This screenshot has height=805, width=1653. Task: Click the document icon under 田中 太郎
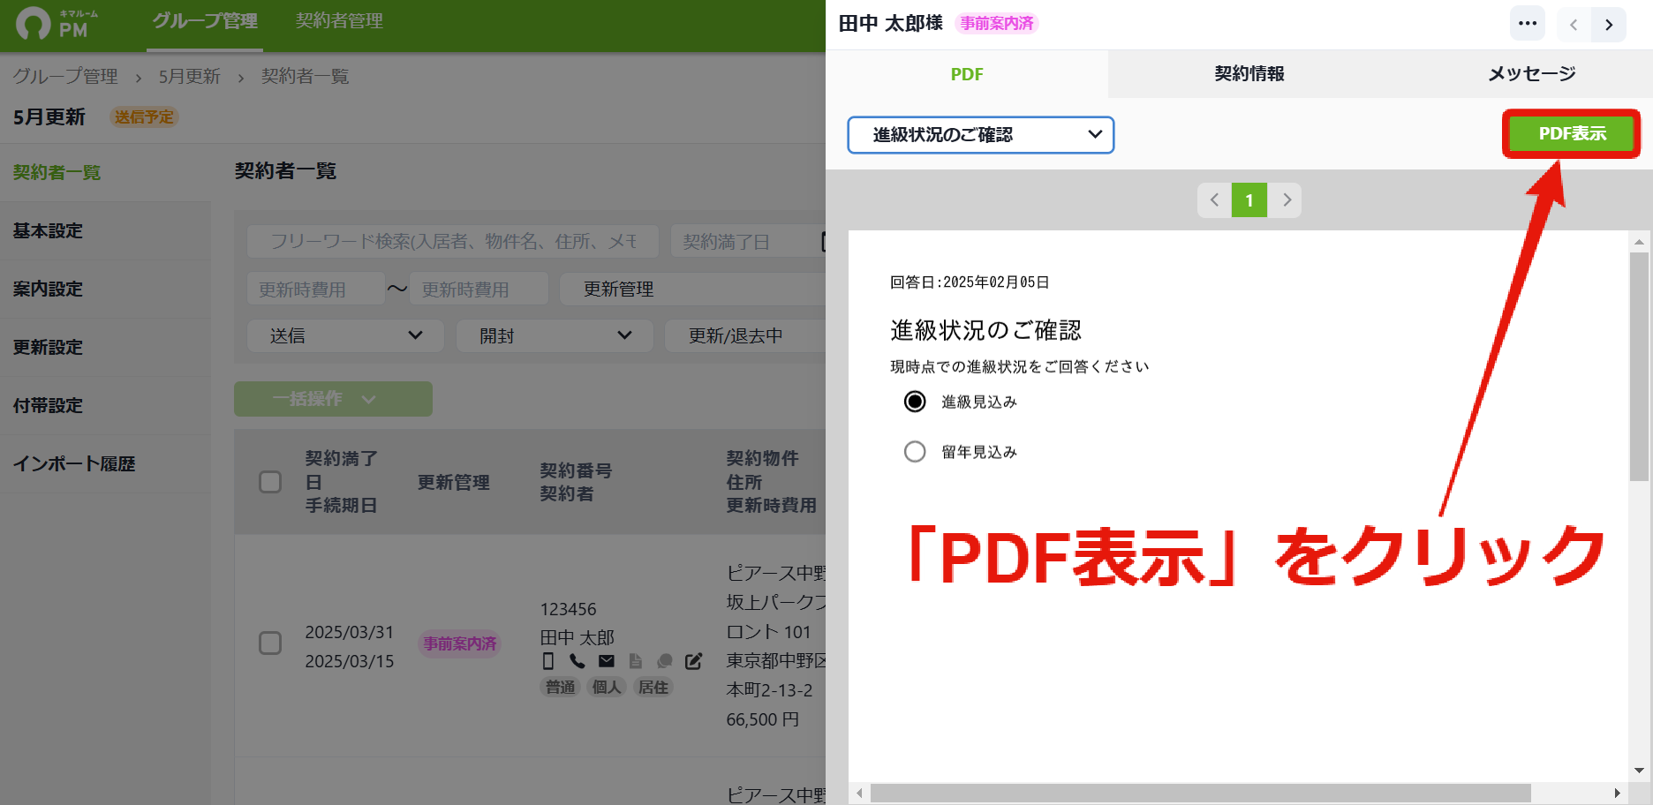(x=636, y=661)
